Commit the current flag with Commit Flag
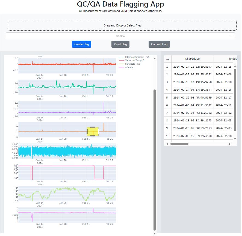 click(x=159, y=44)
